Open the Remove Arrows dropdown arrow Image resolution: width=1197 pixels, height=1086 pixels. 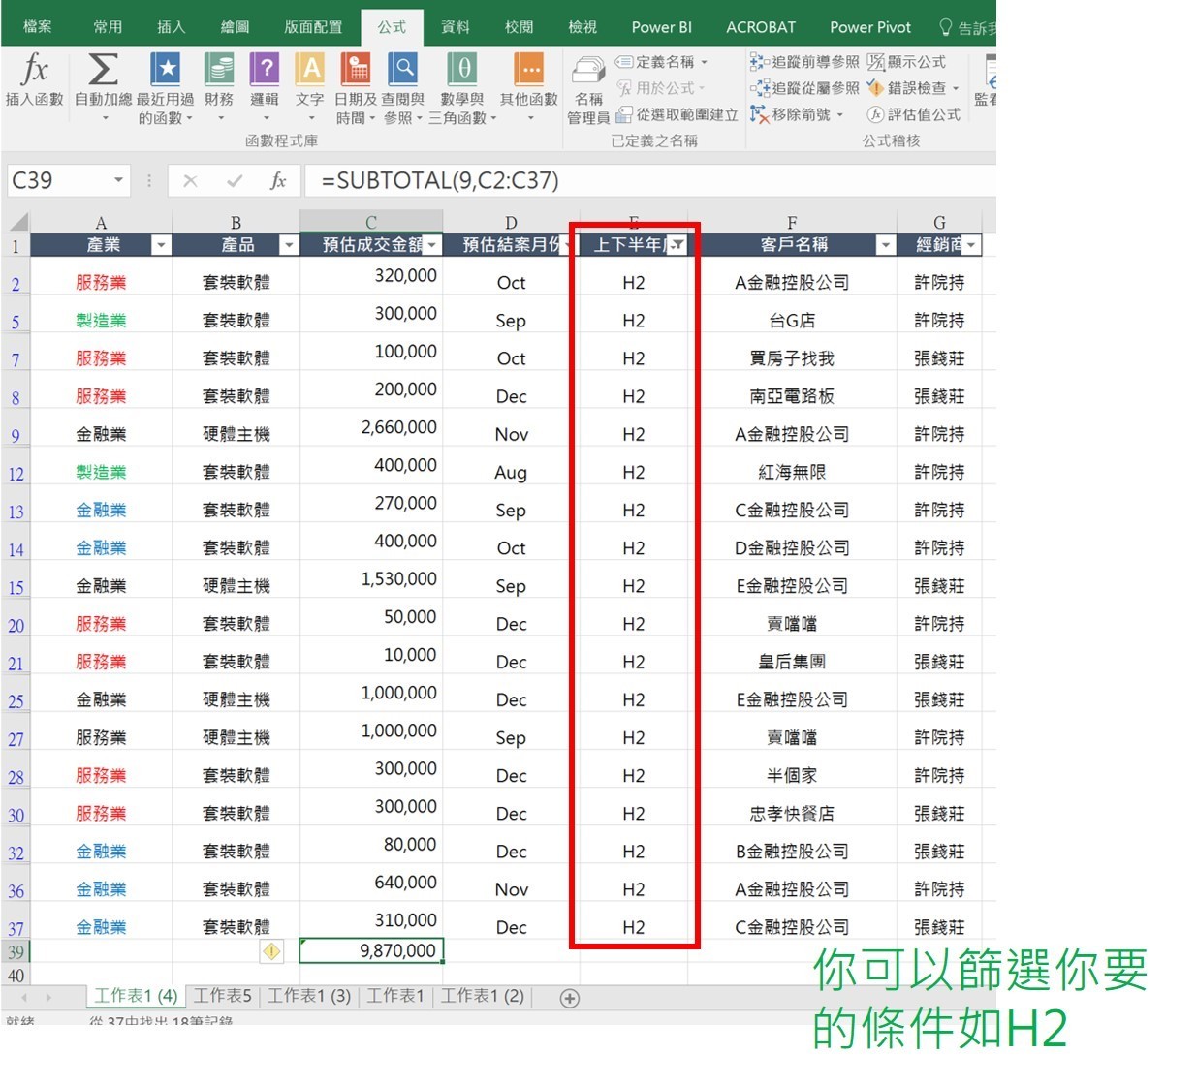(x=840, y=114)
